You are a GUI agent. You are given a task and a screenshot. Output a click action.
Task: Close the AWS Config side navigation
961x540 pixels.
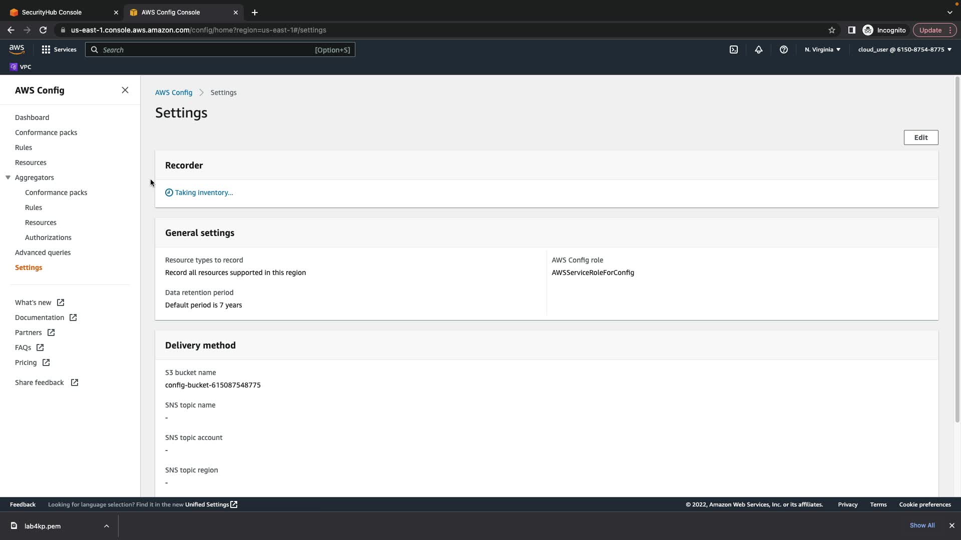pos(125,90)
